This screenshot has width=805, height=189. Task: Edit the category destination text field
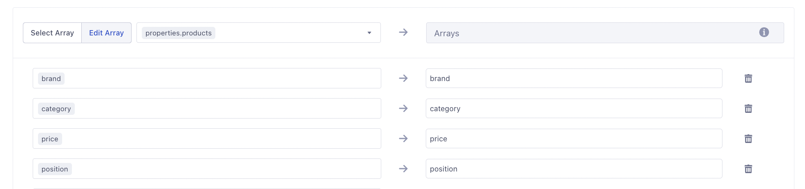coord(574,108)
